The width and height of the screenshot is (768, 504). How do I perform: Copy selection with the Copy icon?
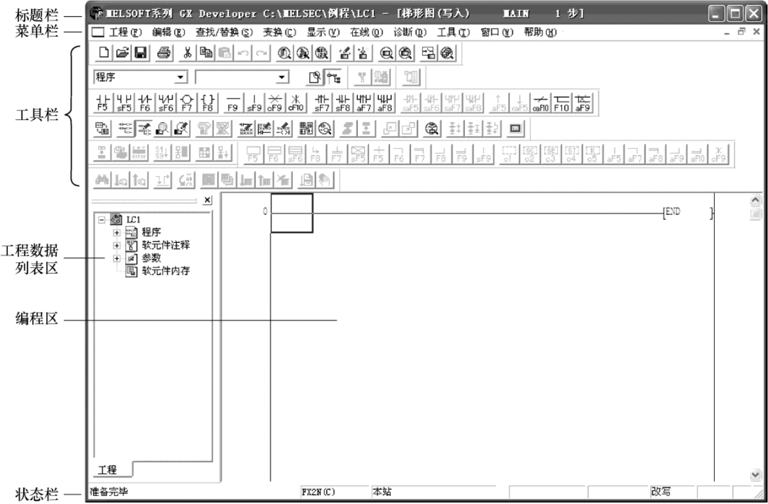206,53
